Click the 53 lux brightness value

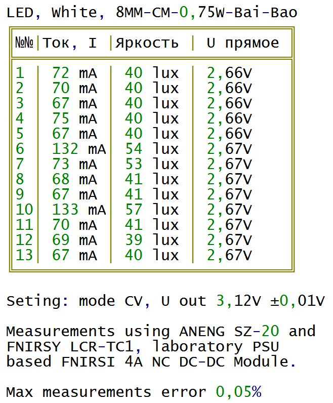pos(152,165)
